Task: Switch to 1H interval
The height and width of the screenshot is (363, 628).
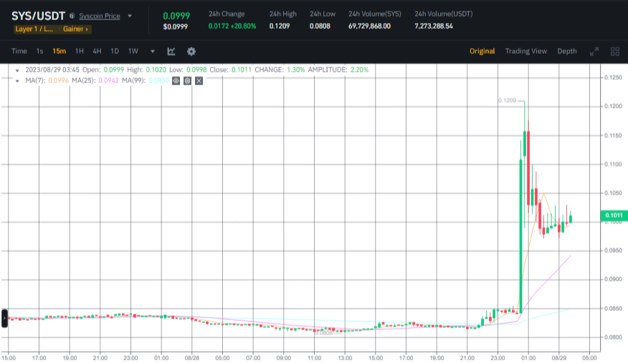Action: 80,51
